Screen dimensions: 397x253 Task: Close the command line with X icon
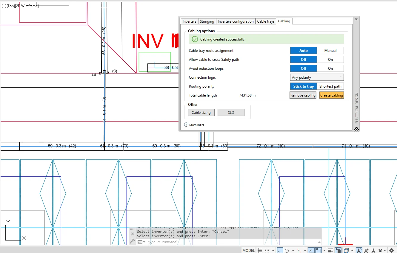133,234
